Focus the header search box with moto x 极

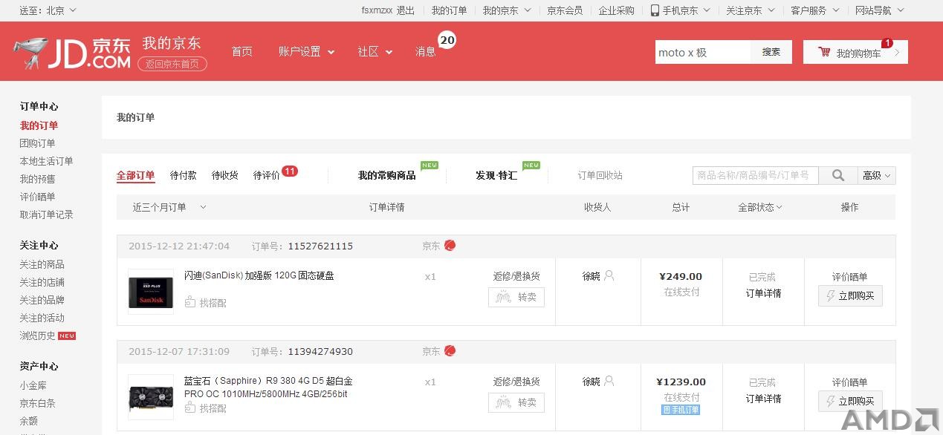point(703,52)
